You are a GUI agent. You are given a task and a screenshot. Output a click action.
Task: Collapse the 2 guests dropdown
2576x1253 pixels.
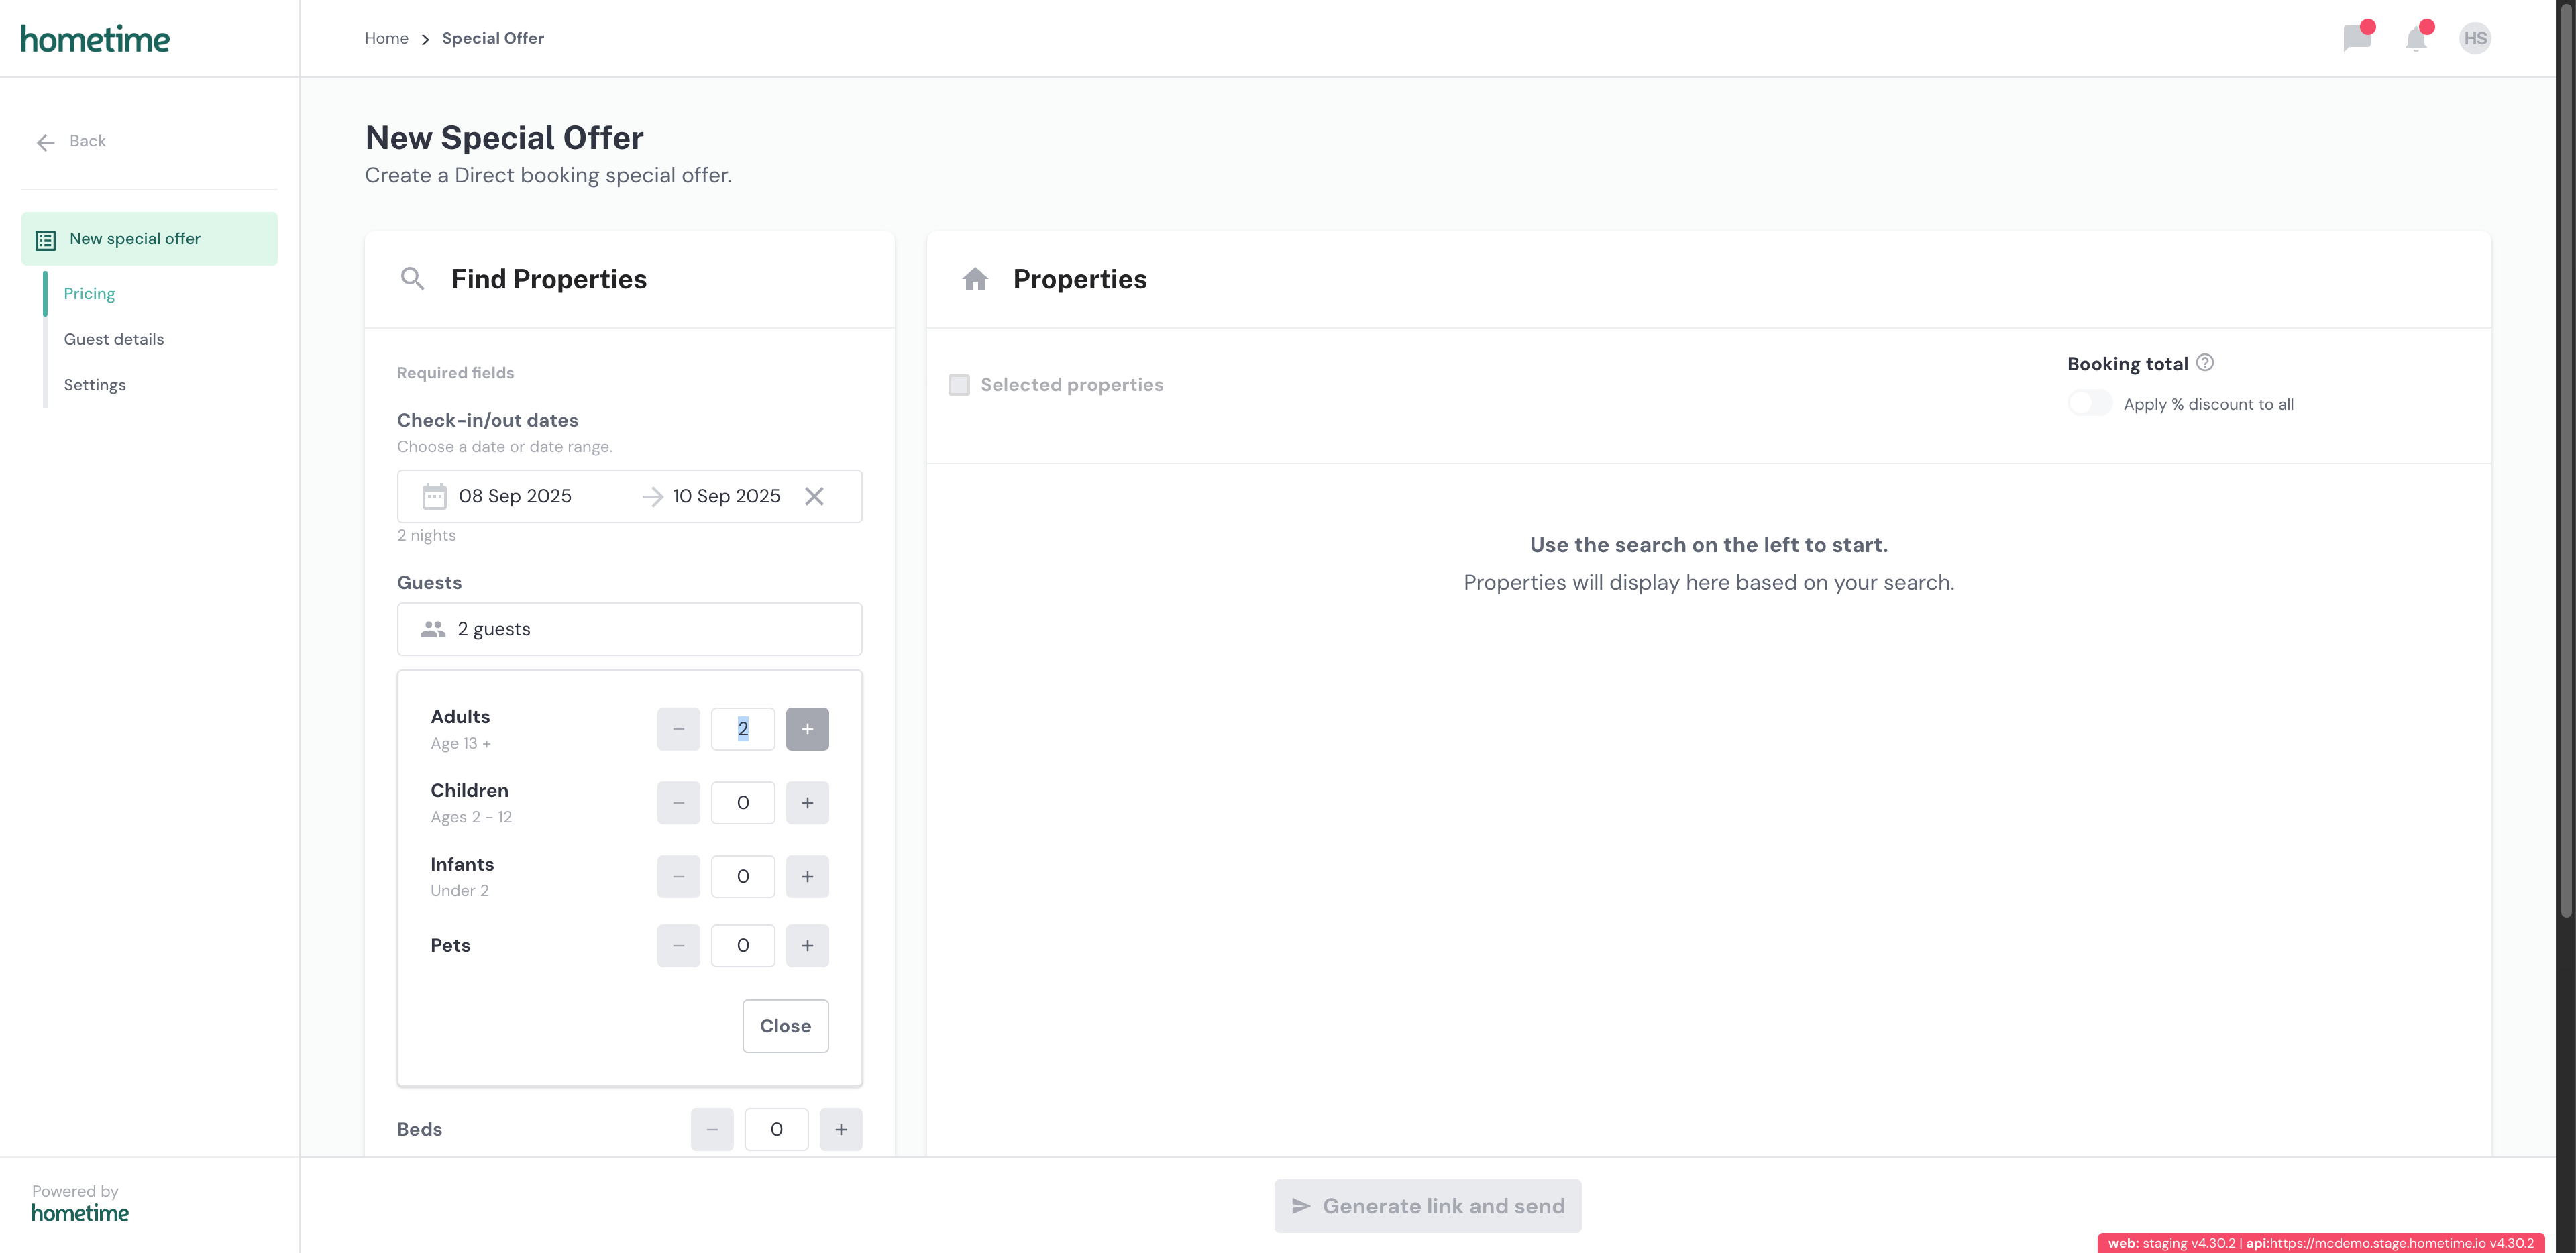coord(629,629)
